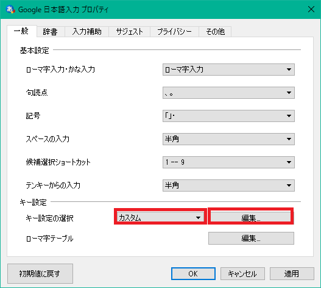
Task: Close the プロパティ dialog window
Action: click(311, 9)
